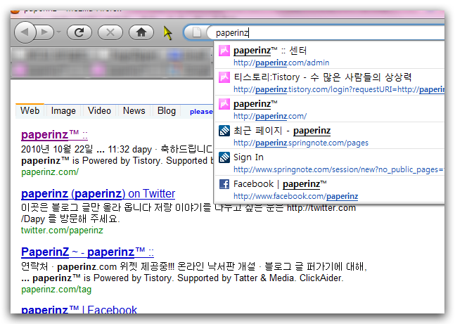The height and width of the screenshot is (324, 455).
Task: Open paperinz (paperinz) on Twitter result
Action: pos(98,193)
